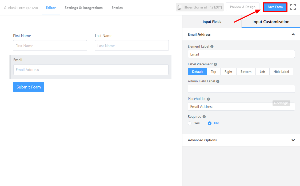Click the pencil edit icon beside Blank Form
The height and width of the screenshot is (186, 300).
[5, 8]
